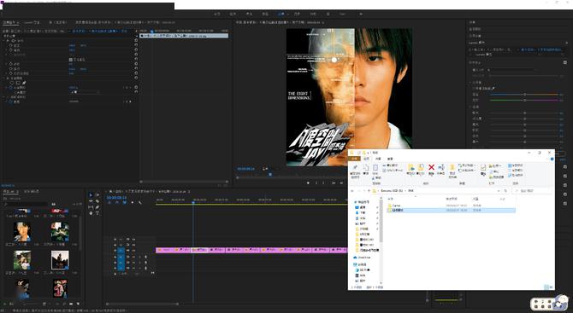The height and width of the screenshot is (313, 573).
Task: Click the timeline wrench settings icon
Action: pos(140,203)
